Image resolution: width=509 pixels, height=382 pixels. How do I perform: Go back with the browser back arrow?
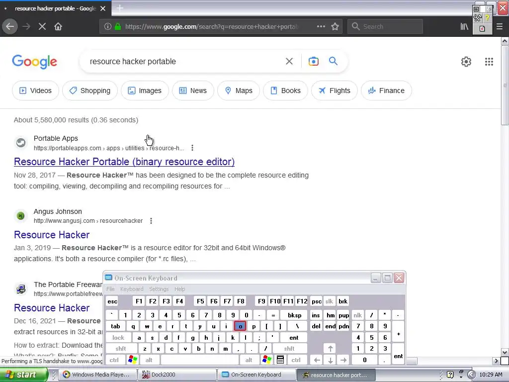point(10,26)
